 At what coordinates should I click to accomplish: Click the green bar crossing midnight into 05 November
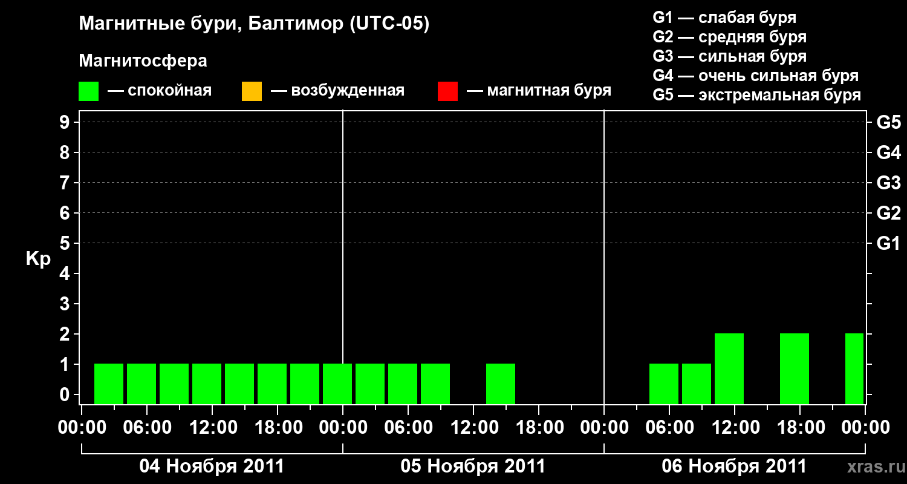337,384
